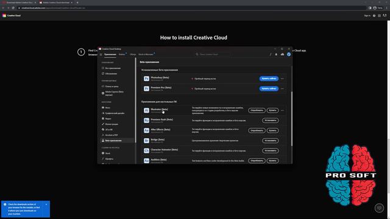Click Купить сейчас for Premiere Pro (Beta)
390x219 pixels.
pyautogui.click(x=269, y=89)
